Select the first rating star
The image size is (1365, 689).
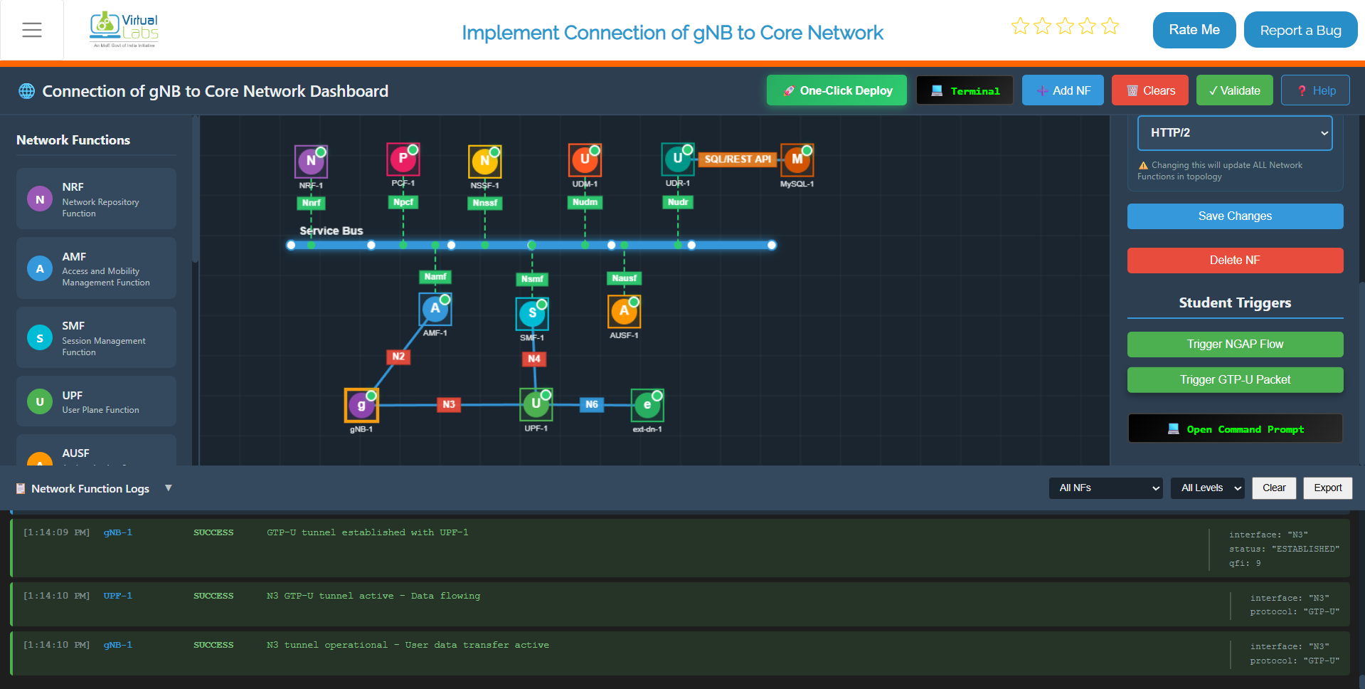(x=1020, y=26)
